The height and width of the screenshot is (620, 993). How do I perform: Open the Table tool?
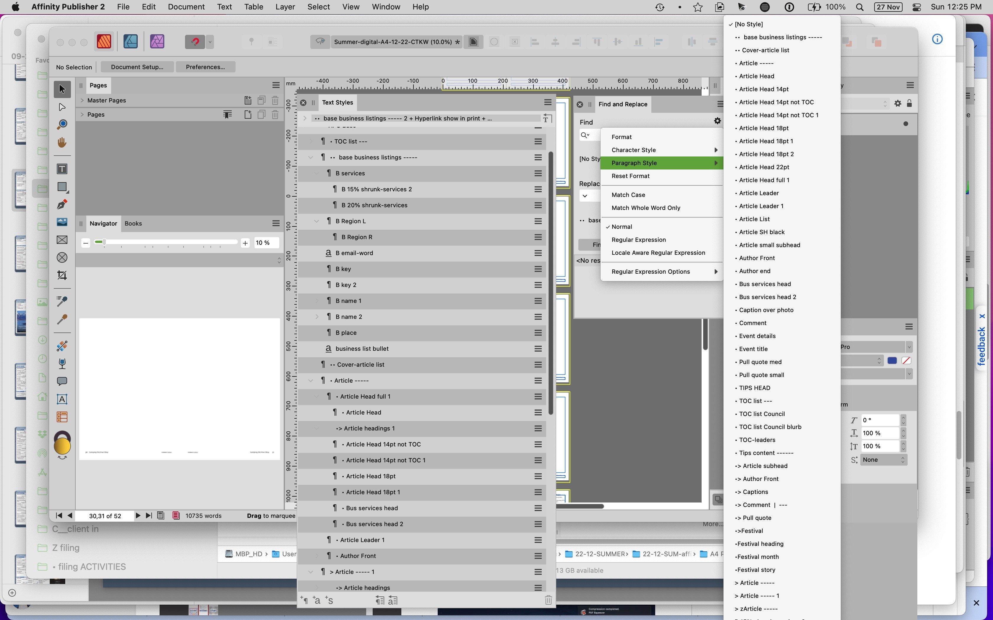62,416
